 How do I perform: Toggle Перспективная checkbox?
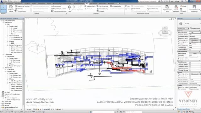click(190, 78)
